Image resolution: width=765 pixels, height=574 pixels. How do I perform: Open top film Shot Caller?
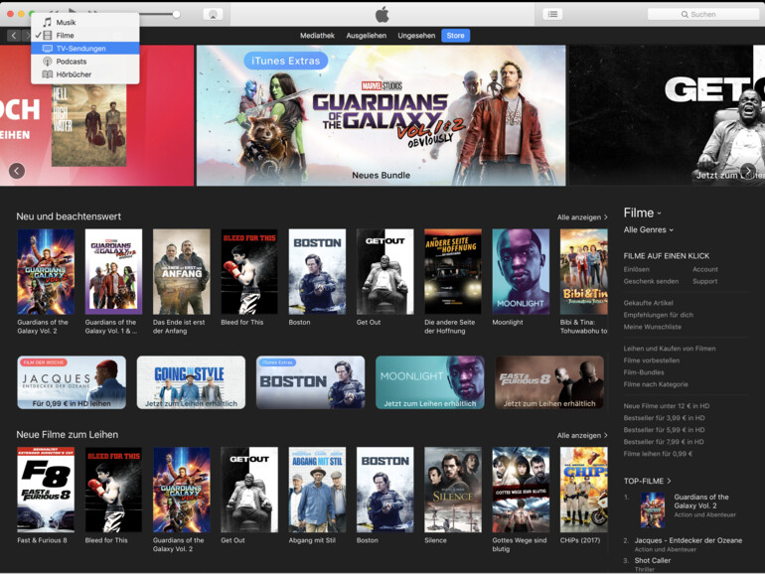[x=653, y=560]
